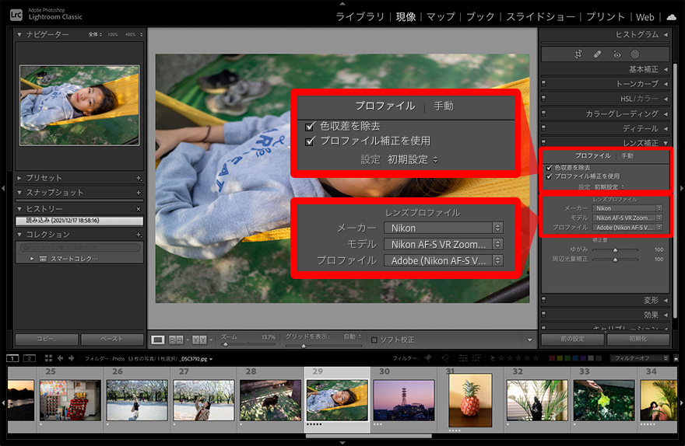Switch to loupe view mode icon
The image size is (685, 446).
(158, 340)
